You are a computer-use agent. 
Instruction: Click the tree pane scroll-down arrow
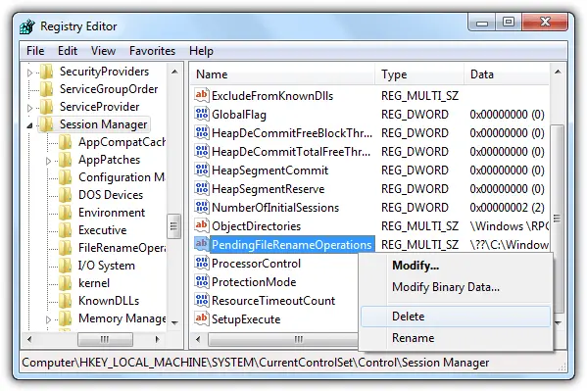(x=174, y=322)
